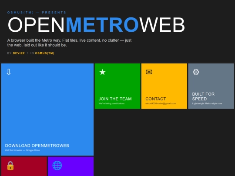Click 'We're hiring contributors' subtitle
The width and height of the screenshot is (235, 176).
[111, 103]
